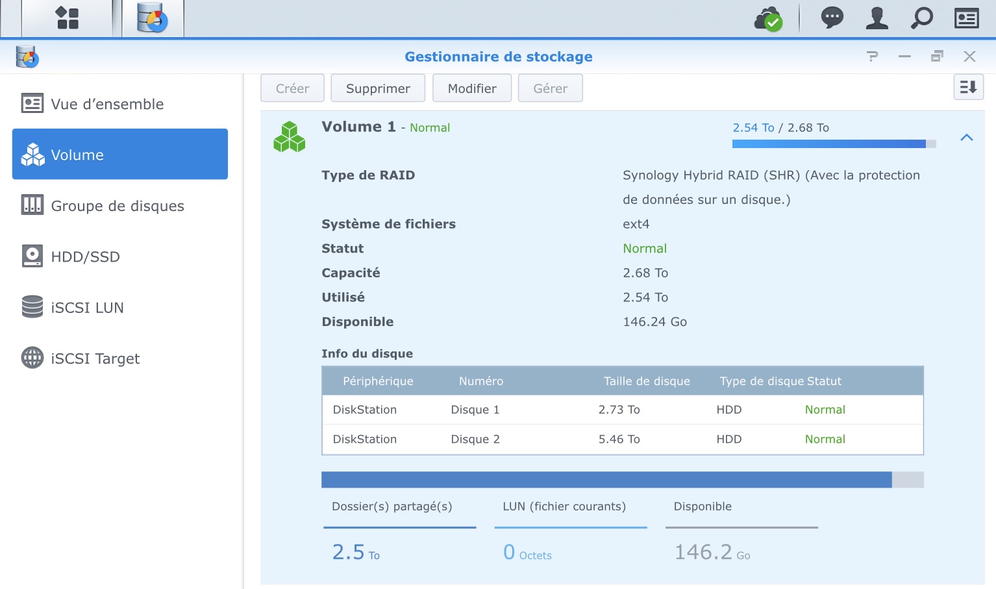Image resolution: width=996 pixels, height=589 pixels.
Task: Open the search magnifier icon
Action: pyautogui.click(x=921, y=18)
